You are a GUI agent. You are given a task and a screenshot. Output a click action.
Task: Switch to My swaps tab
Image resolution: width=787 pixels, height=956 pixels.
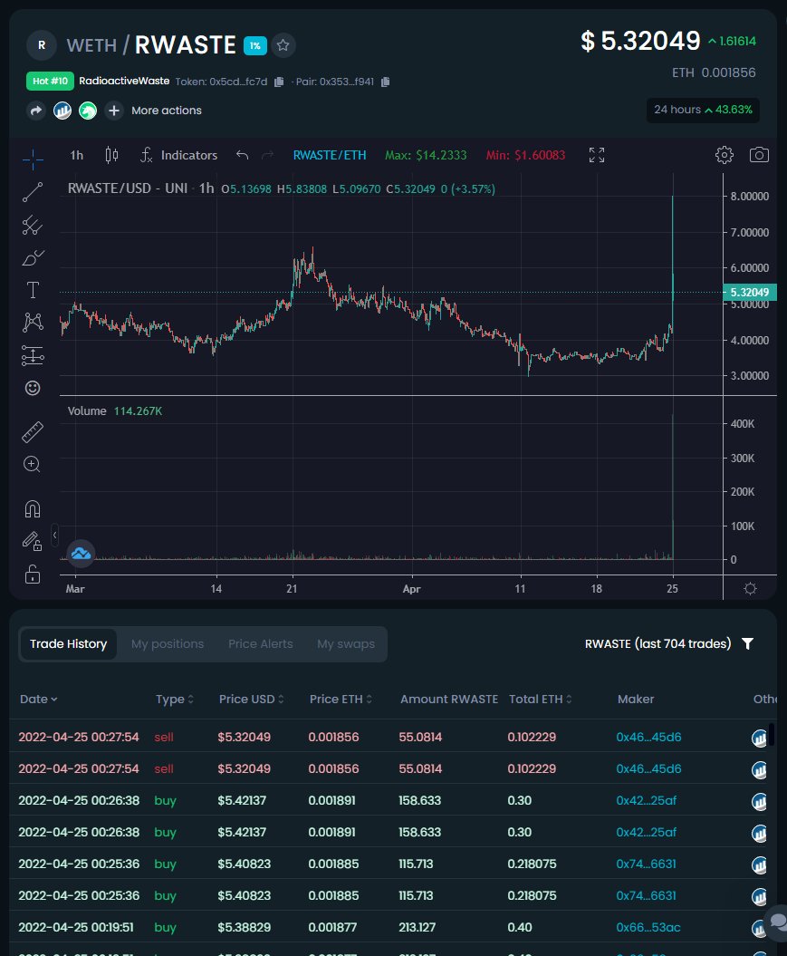click(346, 644)
